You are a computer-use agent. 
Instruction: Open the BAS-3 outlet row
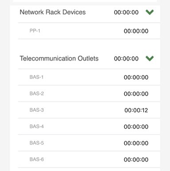[x=89, y=110]
